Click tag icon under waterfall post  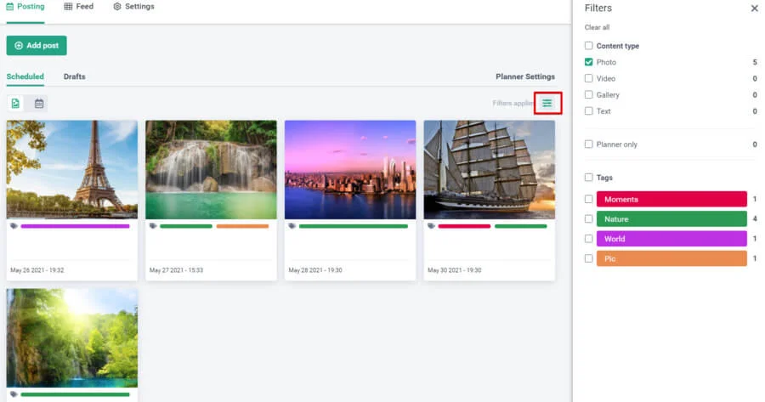click(153, 226)
